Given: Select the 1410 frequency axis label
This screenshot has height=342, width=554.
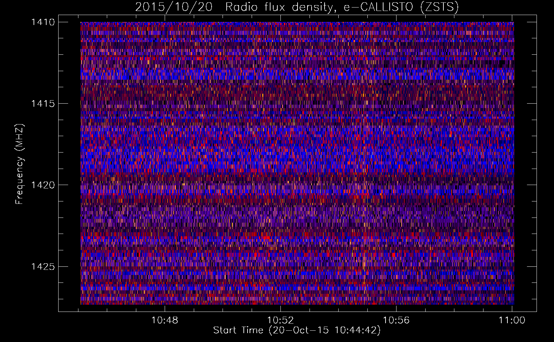Looking at the screenshot, I should (x=43, y=22).
